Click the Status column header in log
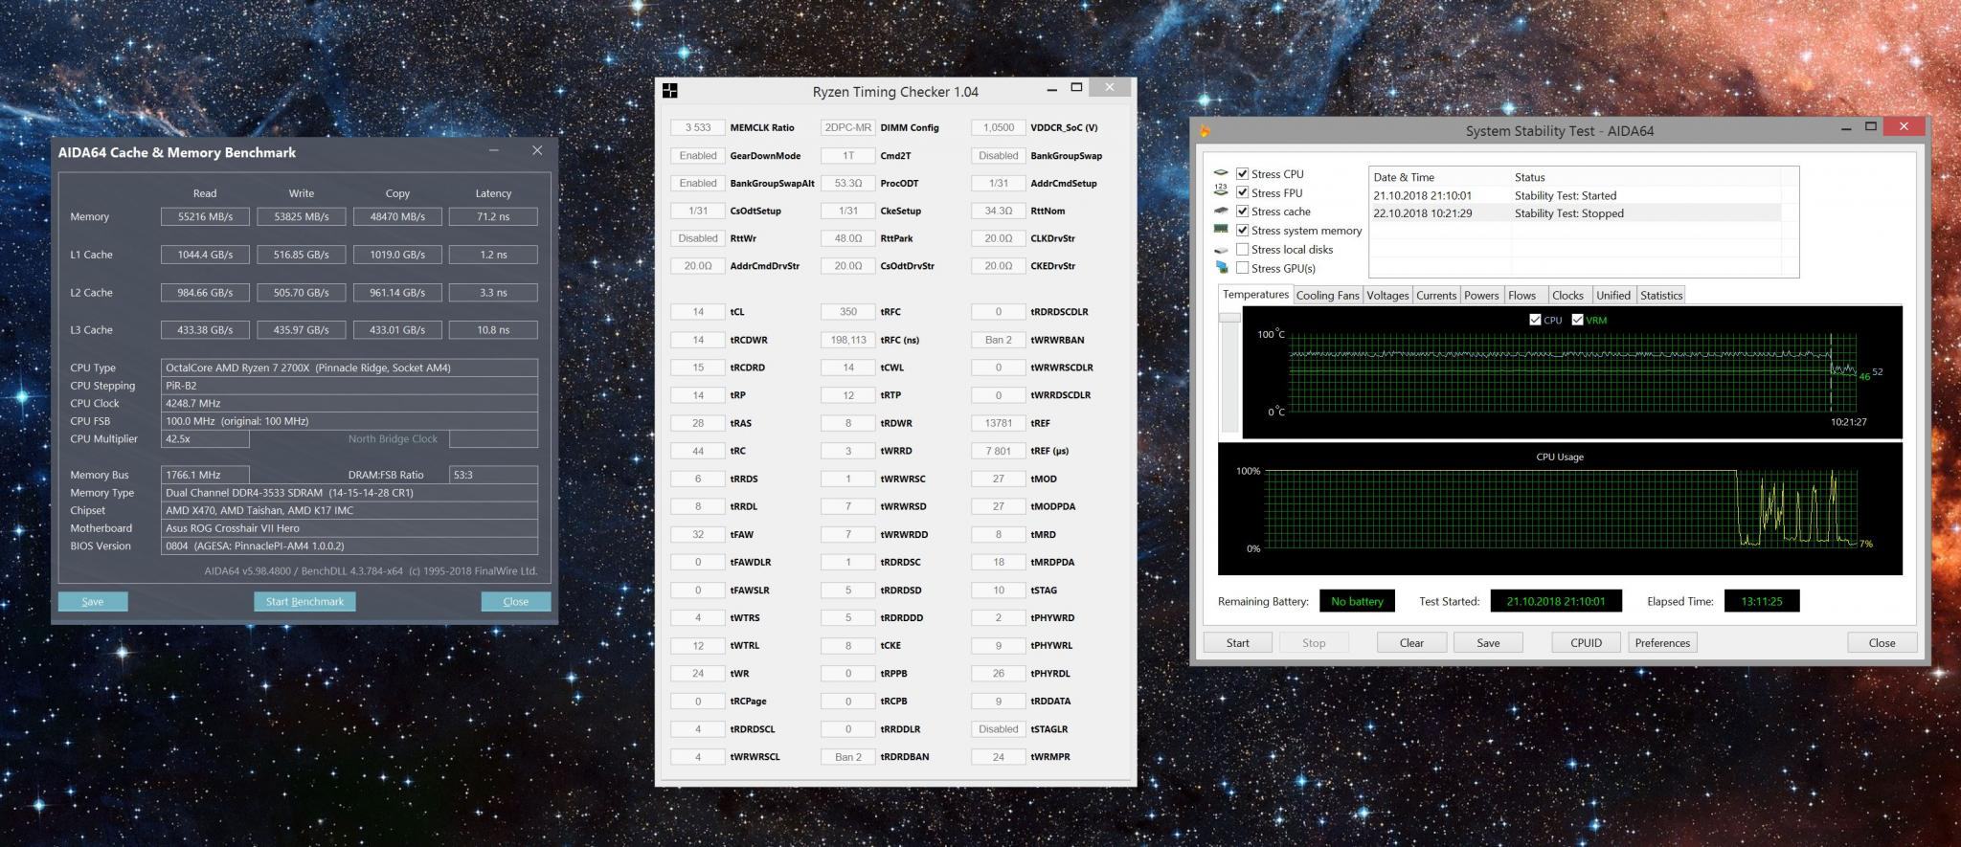Screen dimensions: 1961x847 [x=1646, y=177]
